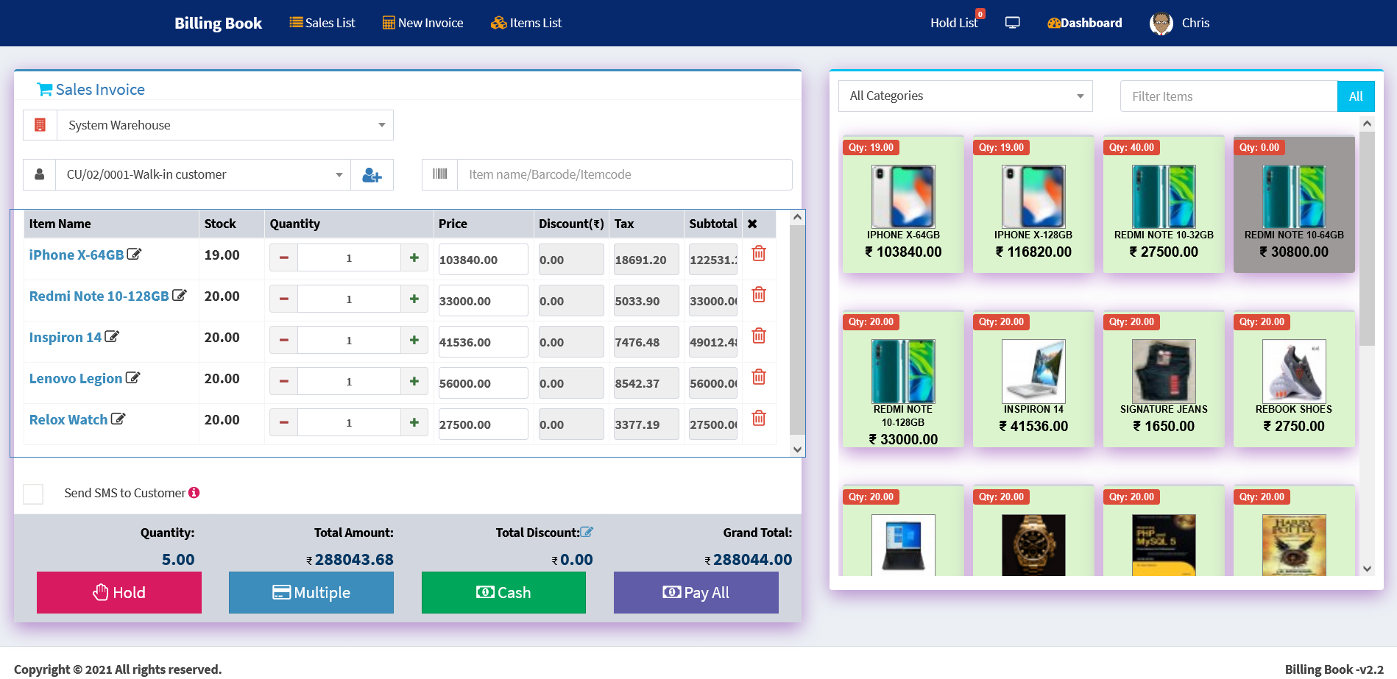Click the product list scroll up arrow

(x=1367, y=124)
